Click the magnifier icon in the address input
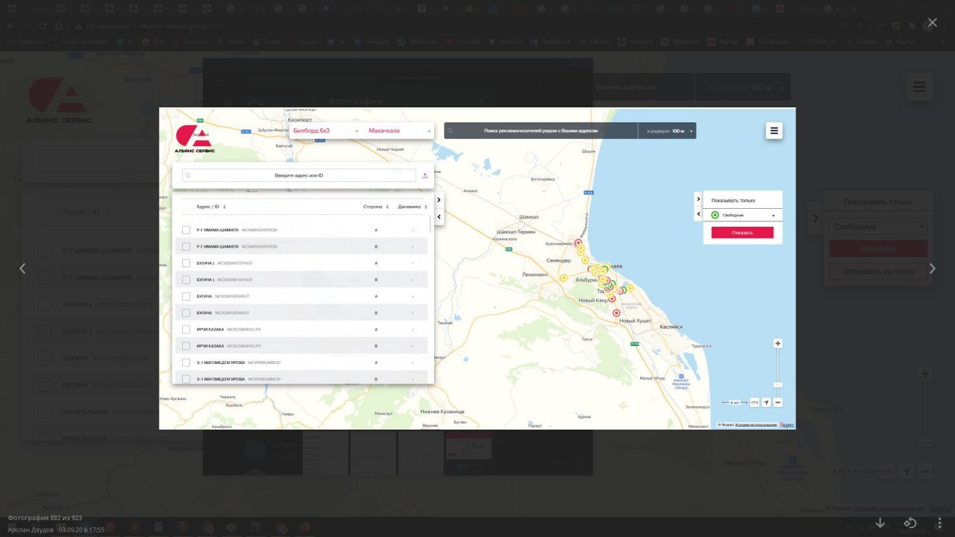This screenshot has width=955, height=537. [x=188, y=175]
